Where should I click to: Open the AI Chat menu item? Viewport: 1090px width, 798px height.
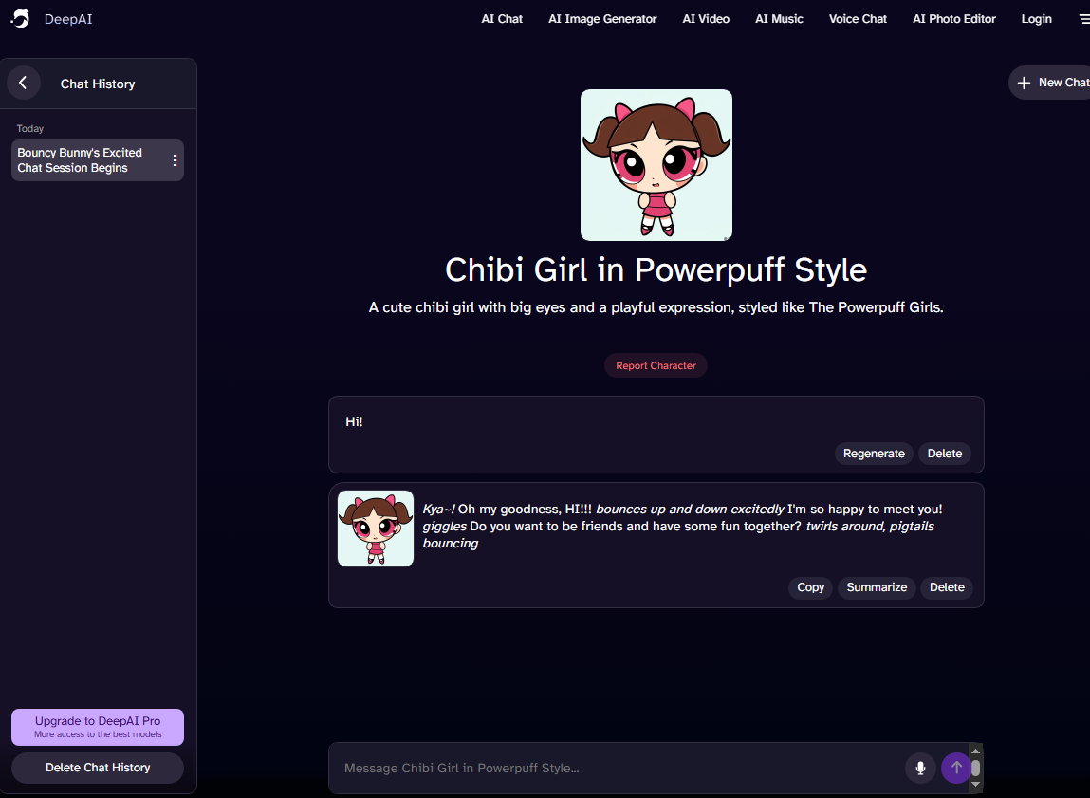point(502,19)
